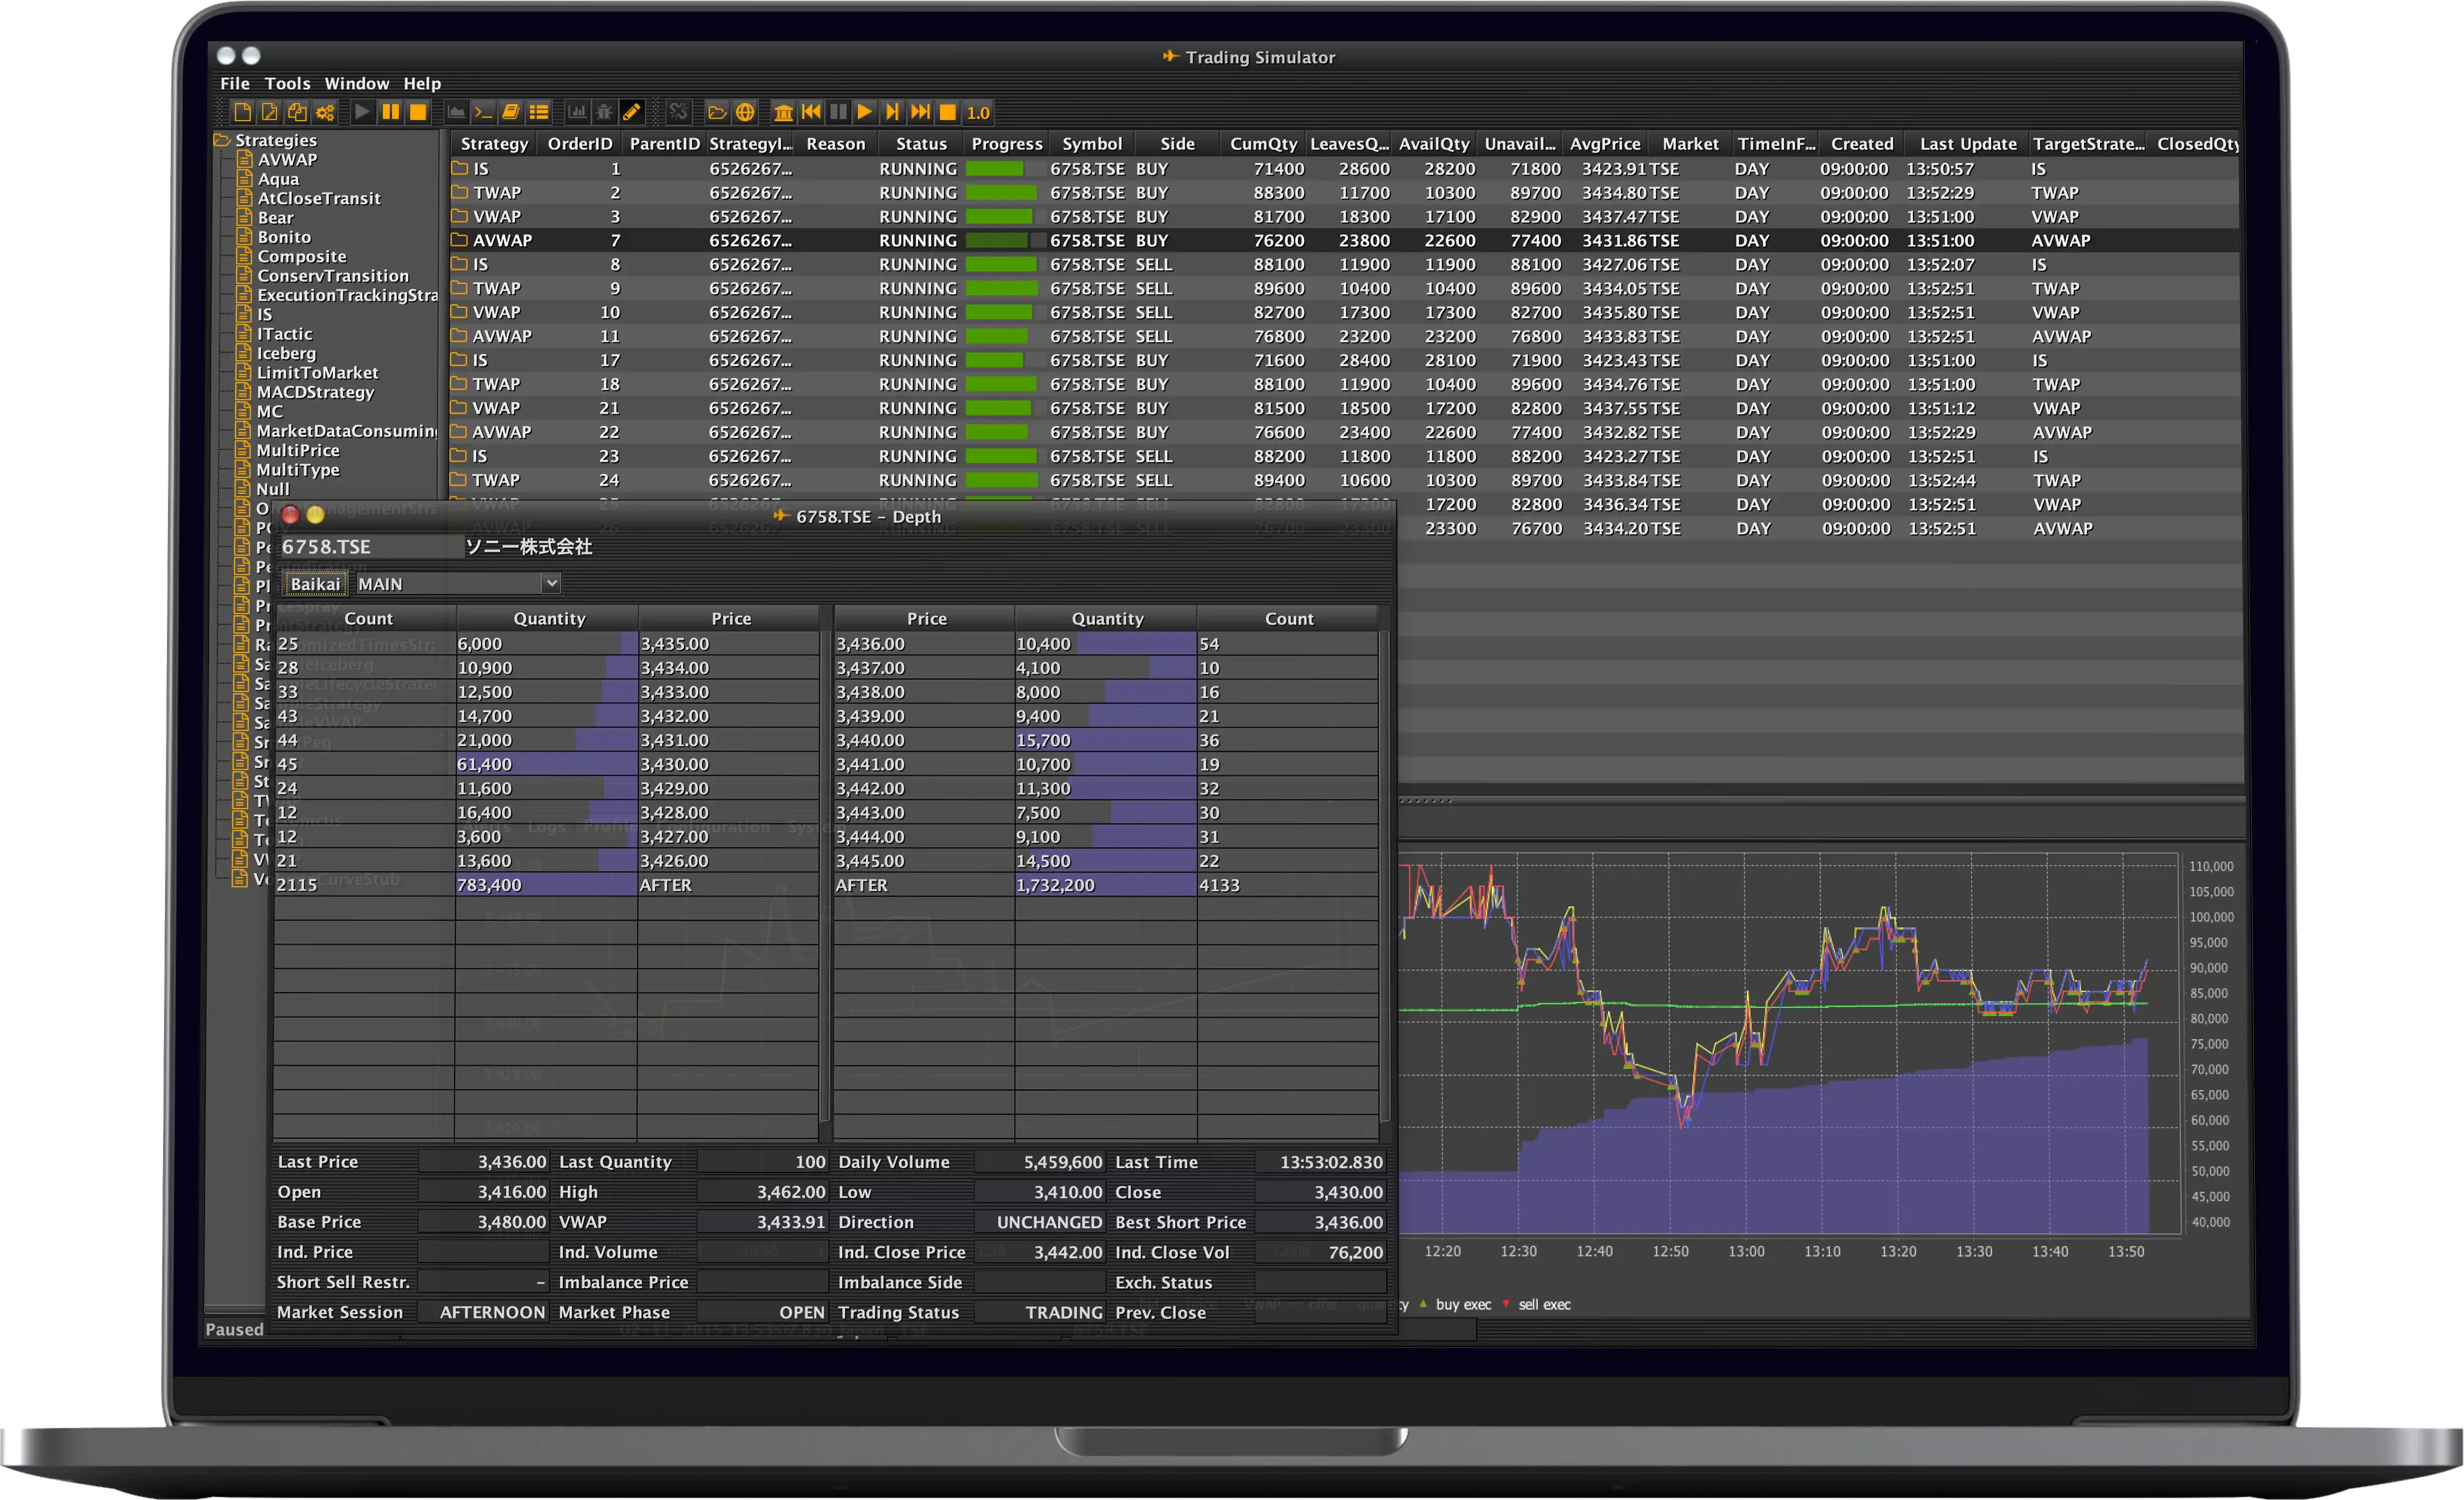
Task: Toggle the Baikai button in Depth window
Action: [x=315, y=584]
